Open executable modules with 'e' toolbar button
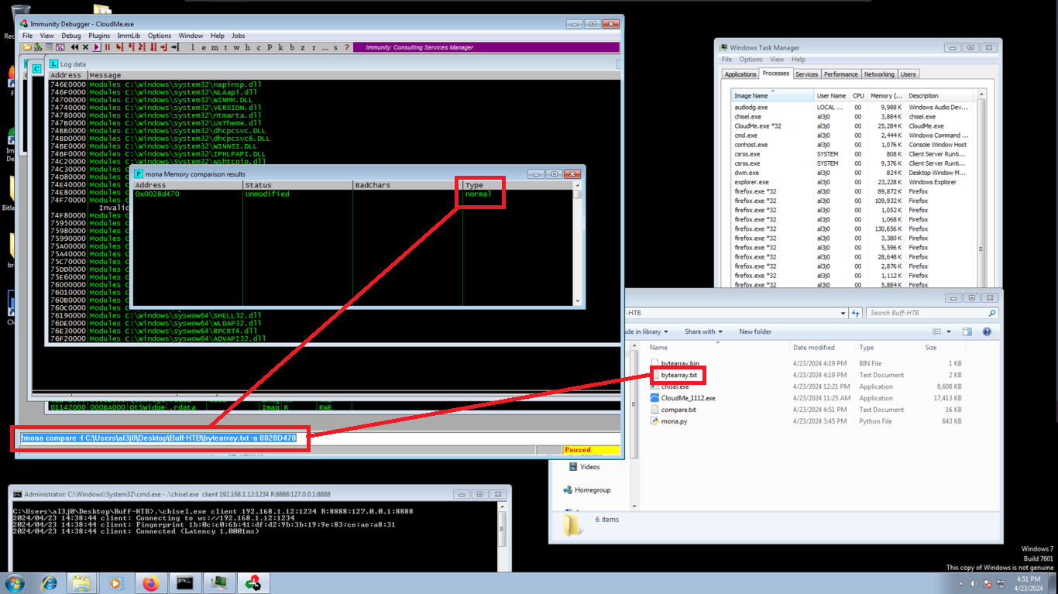The image size is (1058, 594). coord(204,47)
